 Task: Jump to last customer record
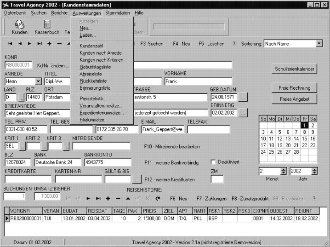[40, 44]
